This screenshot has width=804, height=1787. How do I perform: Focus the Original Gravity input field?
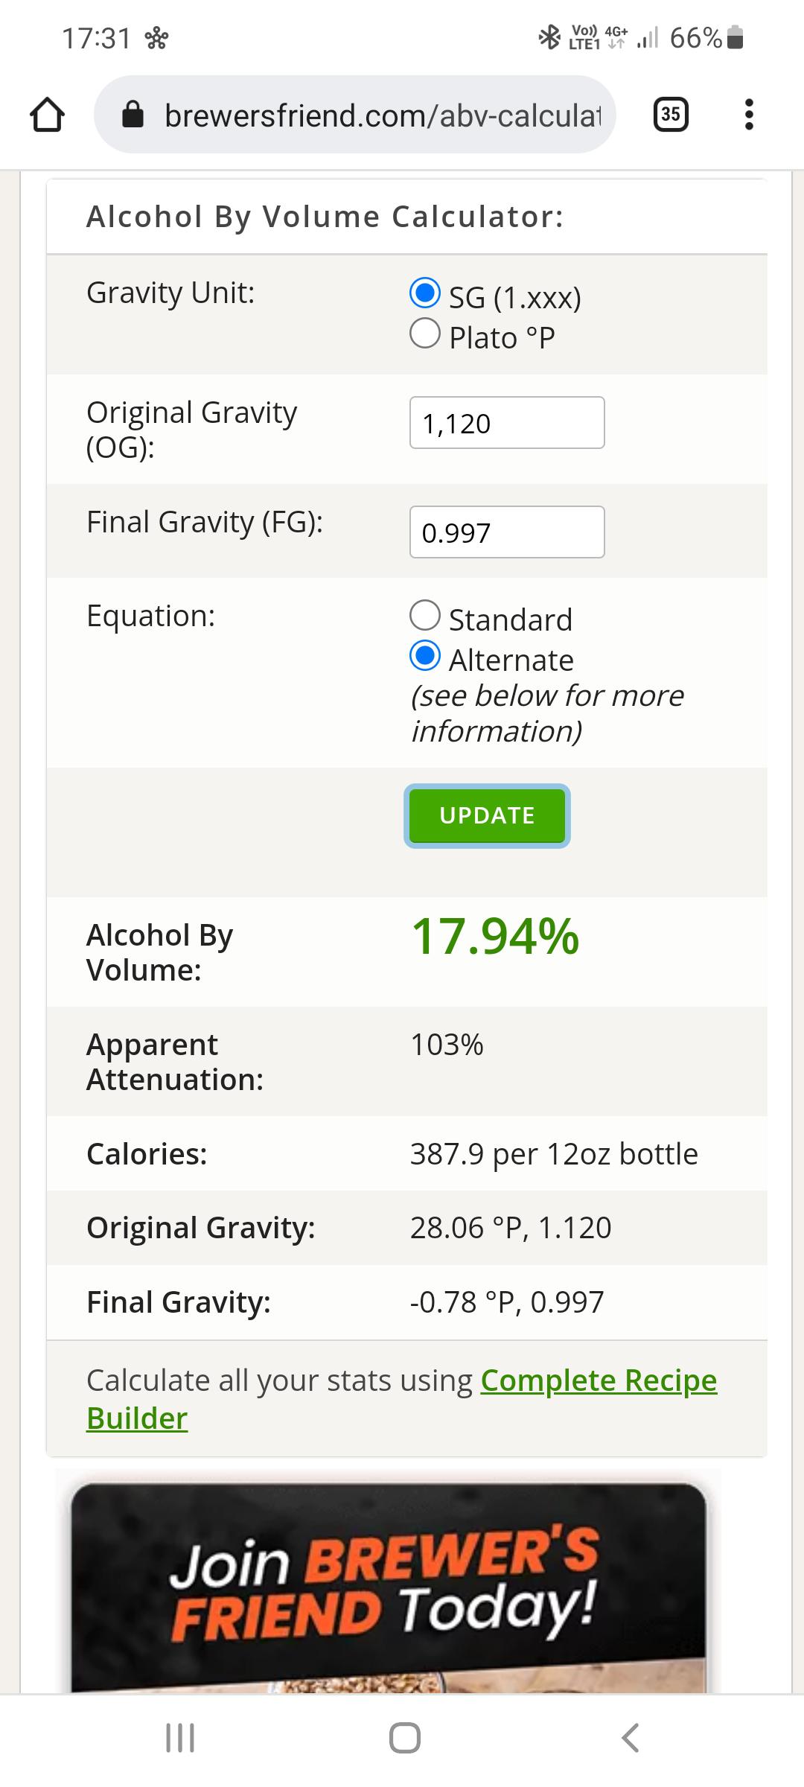pos(506,423)
